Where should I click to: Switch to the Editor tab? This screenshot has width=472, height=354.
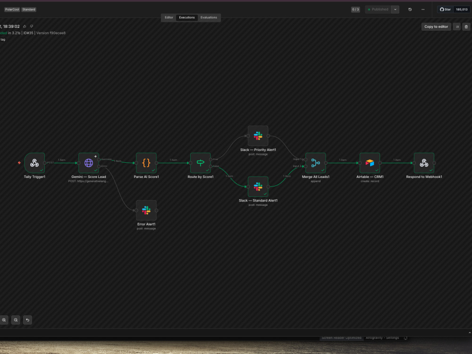tap(169, 17)
